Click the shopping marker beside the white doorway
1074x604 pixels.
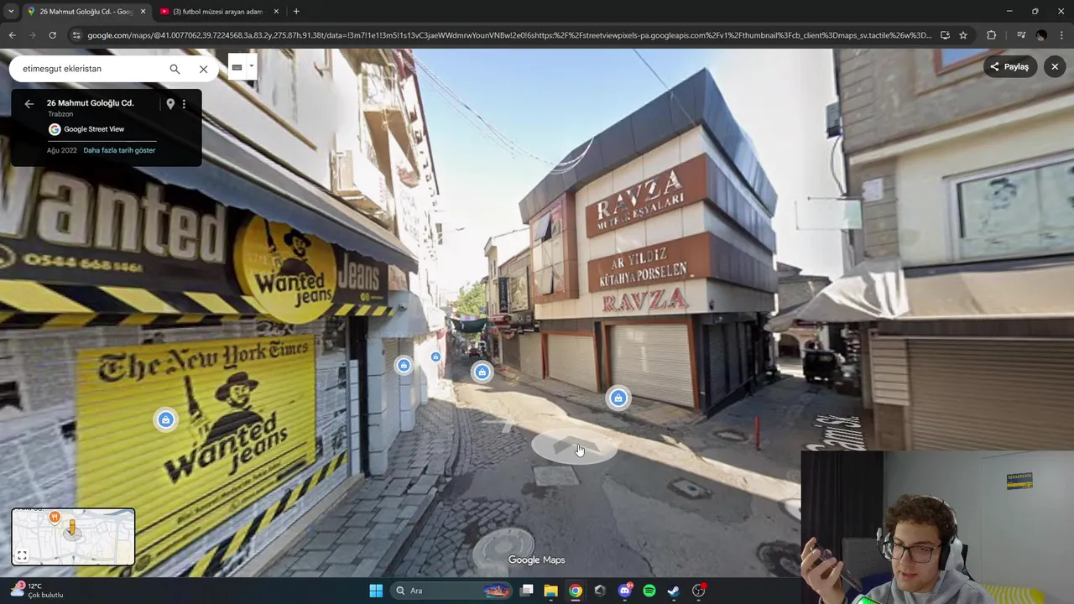[404, 365]
